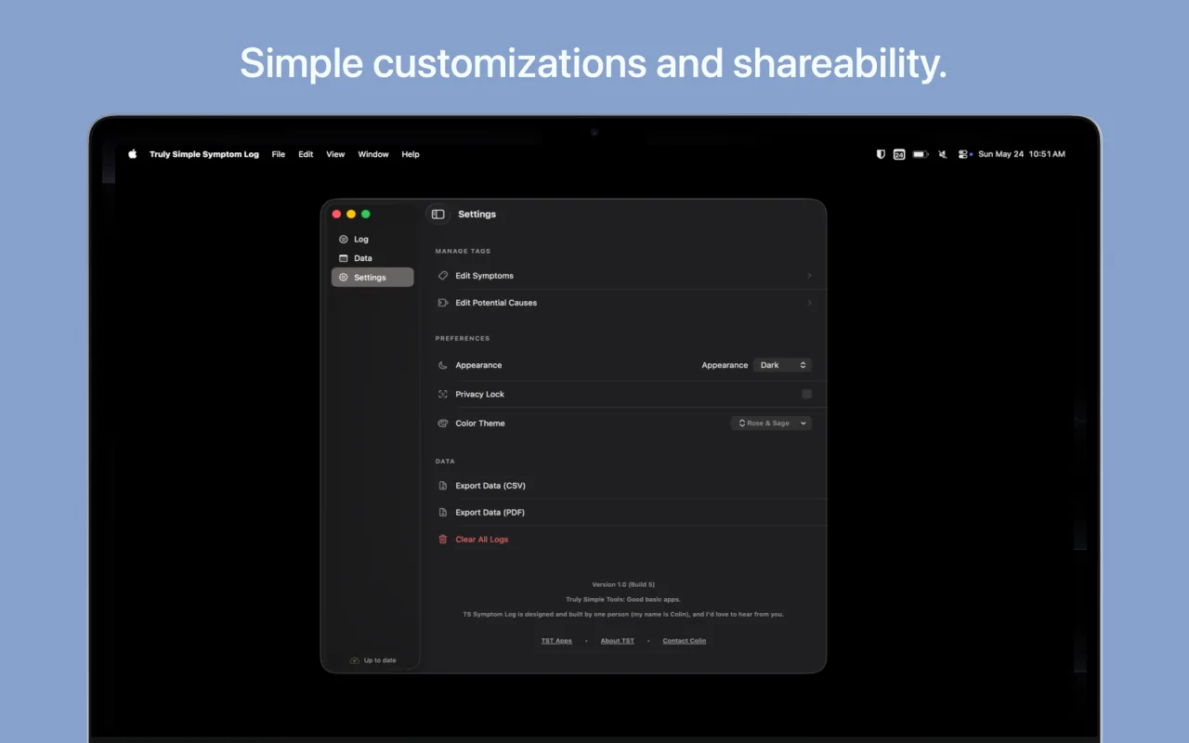The height and width of the screenshot is (743, 1189).
Task: Open the View menu
Action: coord(335,154)
